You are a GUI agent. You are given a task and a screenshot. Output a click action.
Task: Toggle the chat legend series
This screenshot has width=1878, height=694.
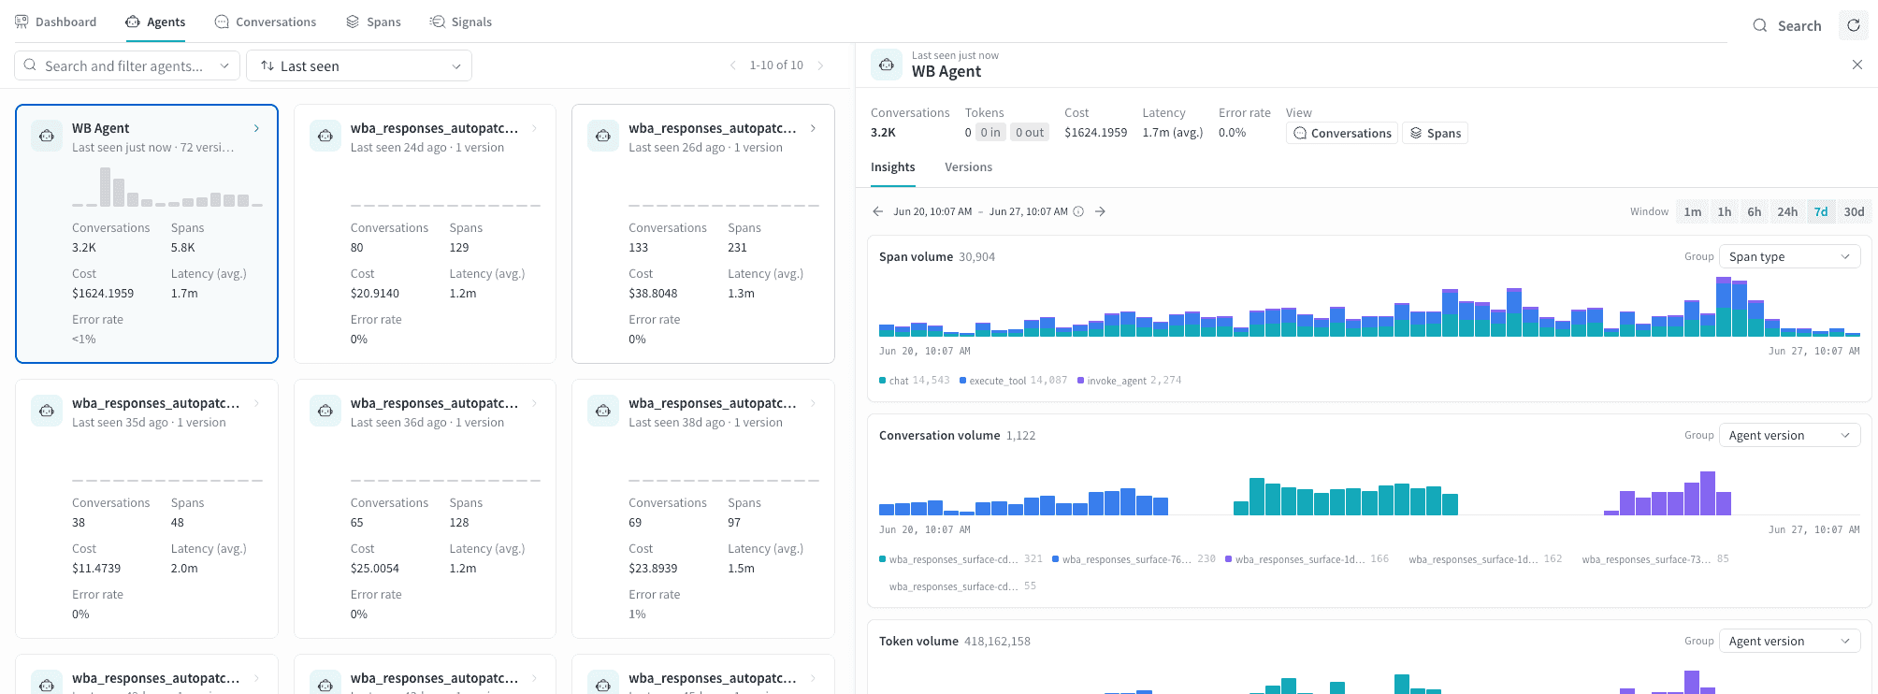(914, 381)
